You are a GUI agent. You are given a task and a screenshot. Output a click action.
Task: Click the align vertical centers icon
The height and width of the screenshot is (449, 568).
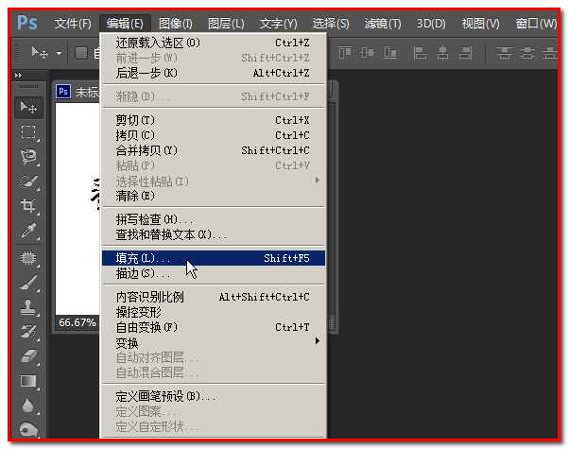tap(368, 53)
